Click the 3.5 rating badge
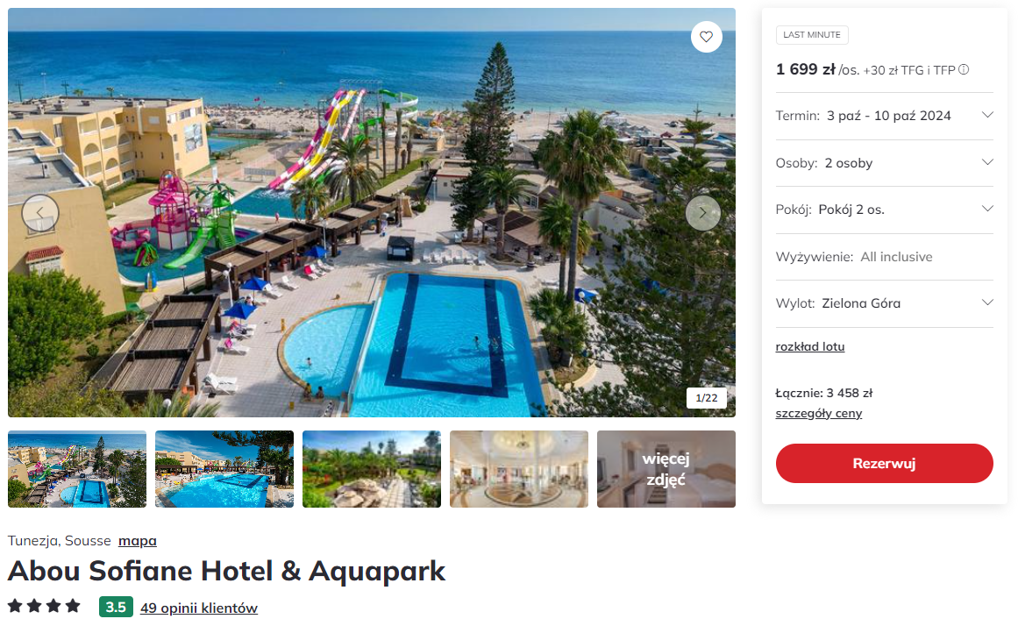1018x626 pixels. point(117,608)
